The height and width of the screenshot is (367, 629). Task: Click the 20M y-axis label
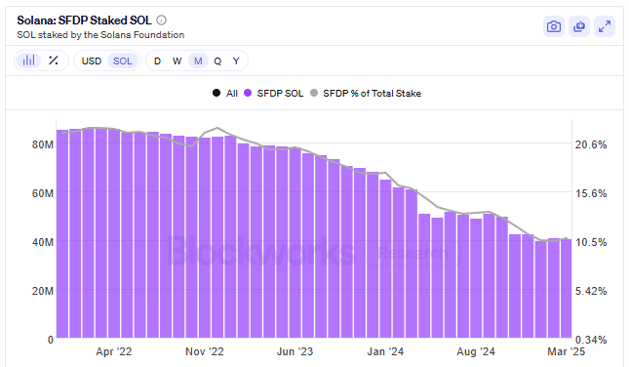coord(43,291)
